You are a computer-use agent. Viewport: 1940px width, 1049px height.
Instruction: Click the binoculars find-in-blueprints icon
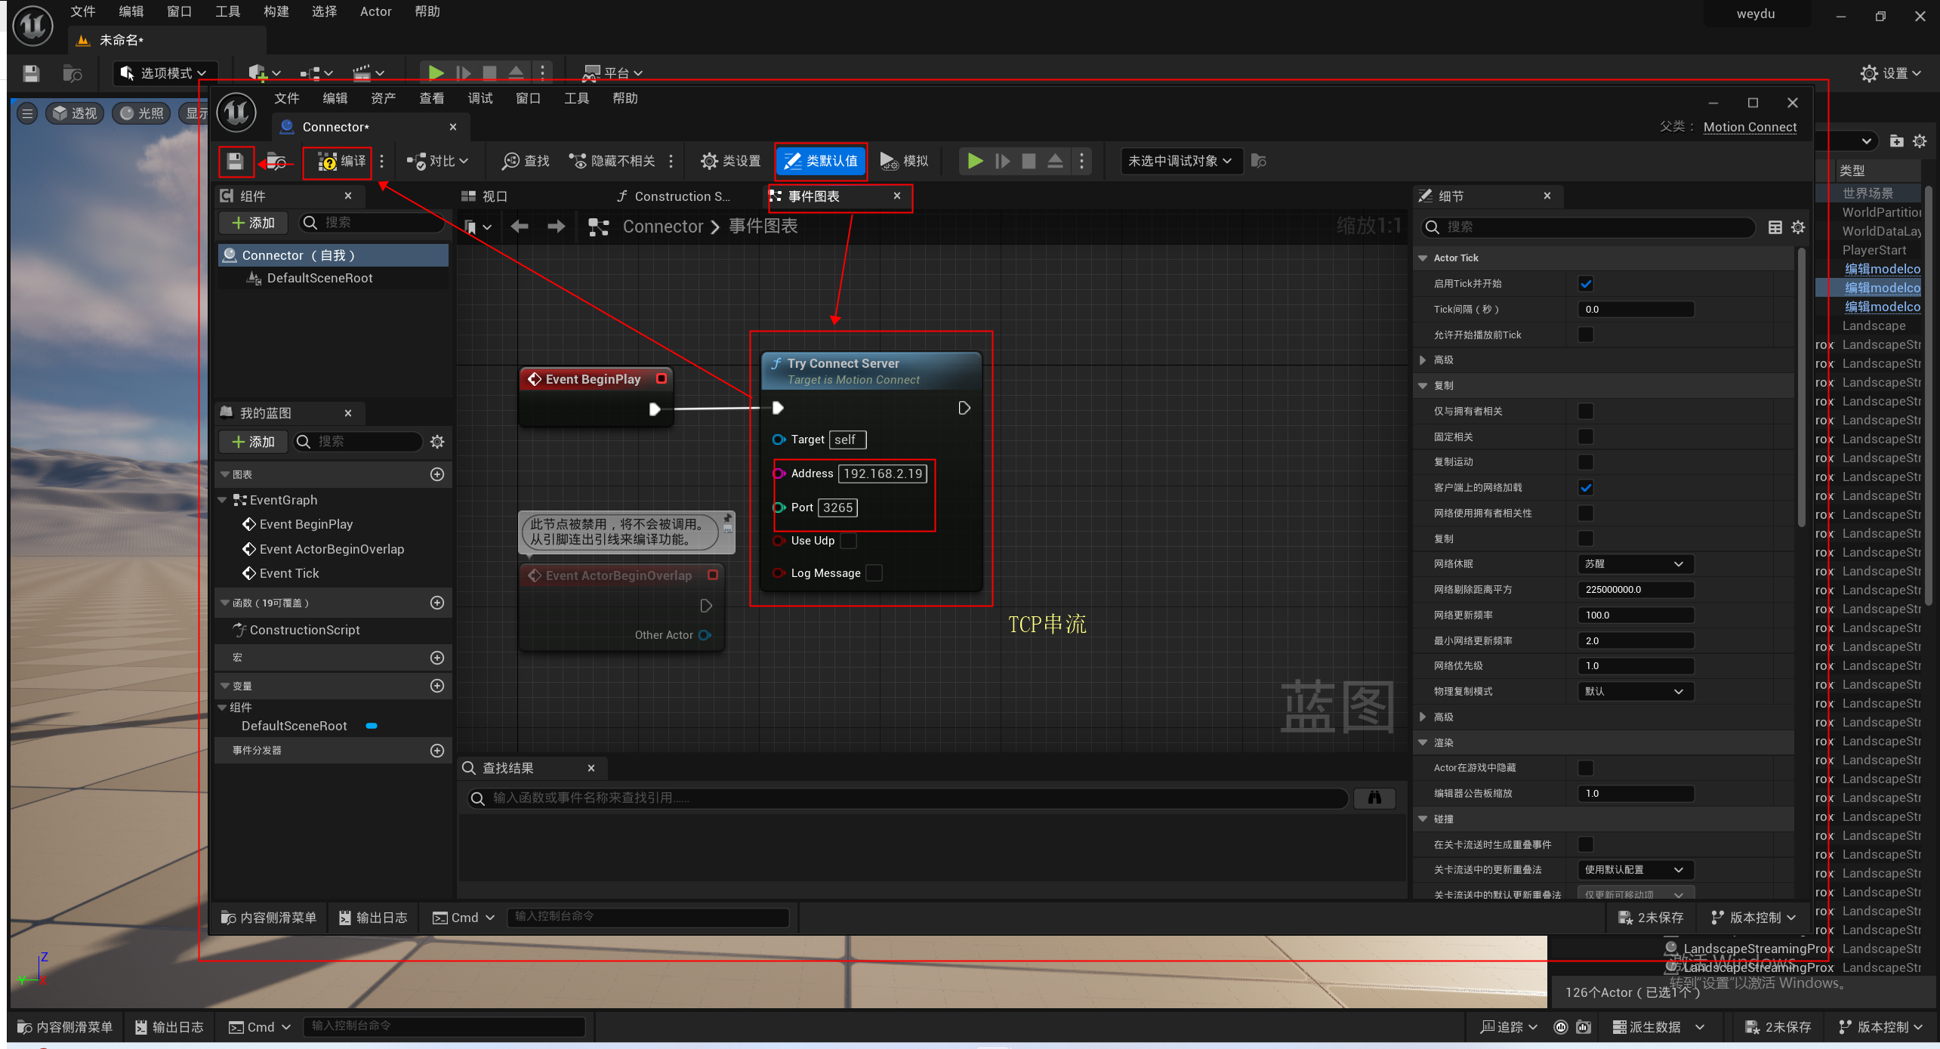coord(1374,798)
